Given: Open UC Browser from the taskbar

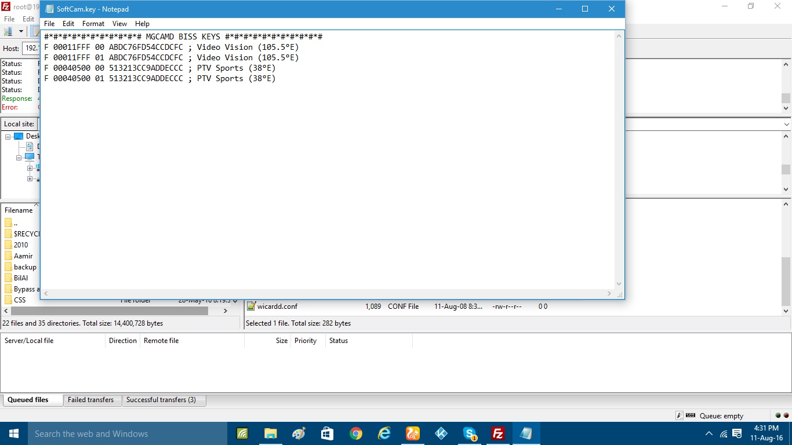Looking at the screenshot, I should (x=413, y=433).
